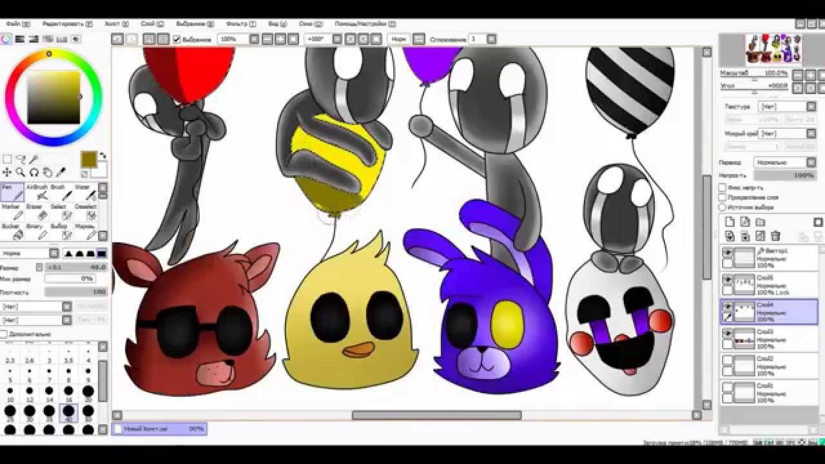This screenshot has width=825, height=464.
Task: Choose the lasso selection tool
Action: pos(21,159)
